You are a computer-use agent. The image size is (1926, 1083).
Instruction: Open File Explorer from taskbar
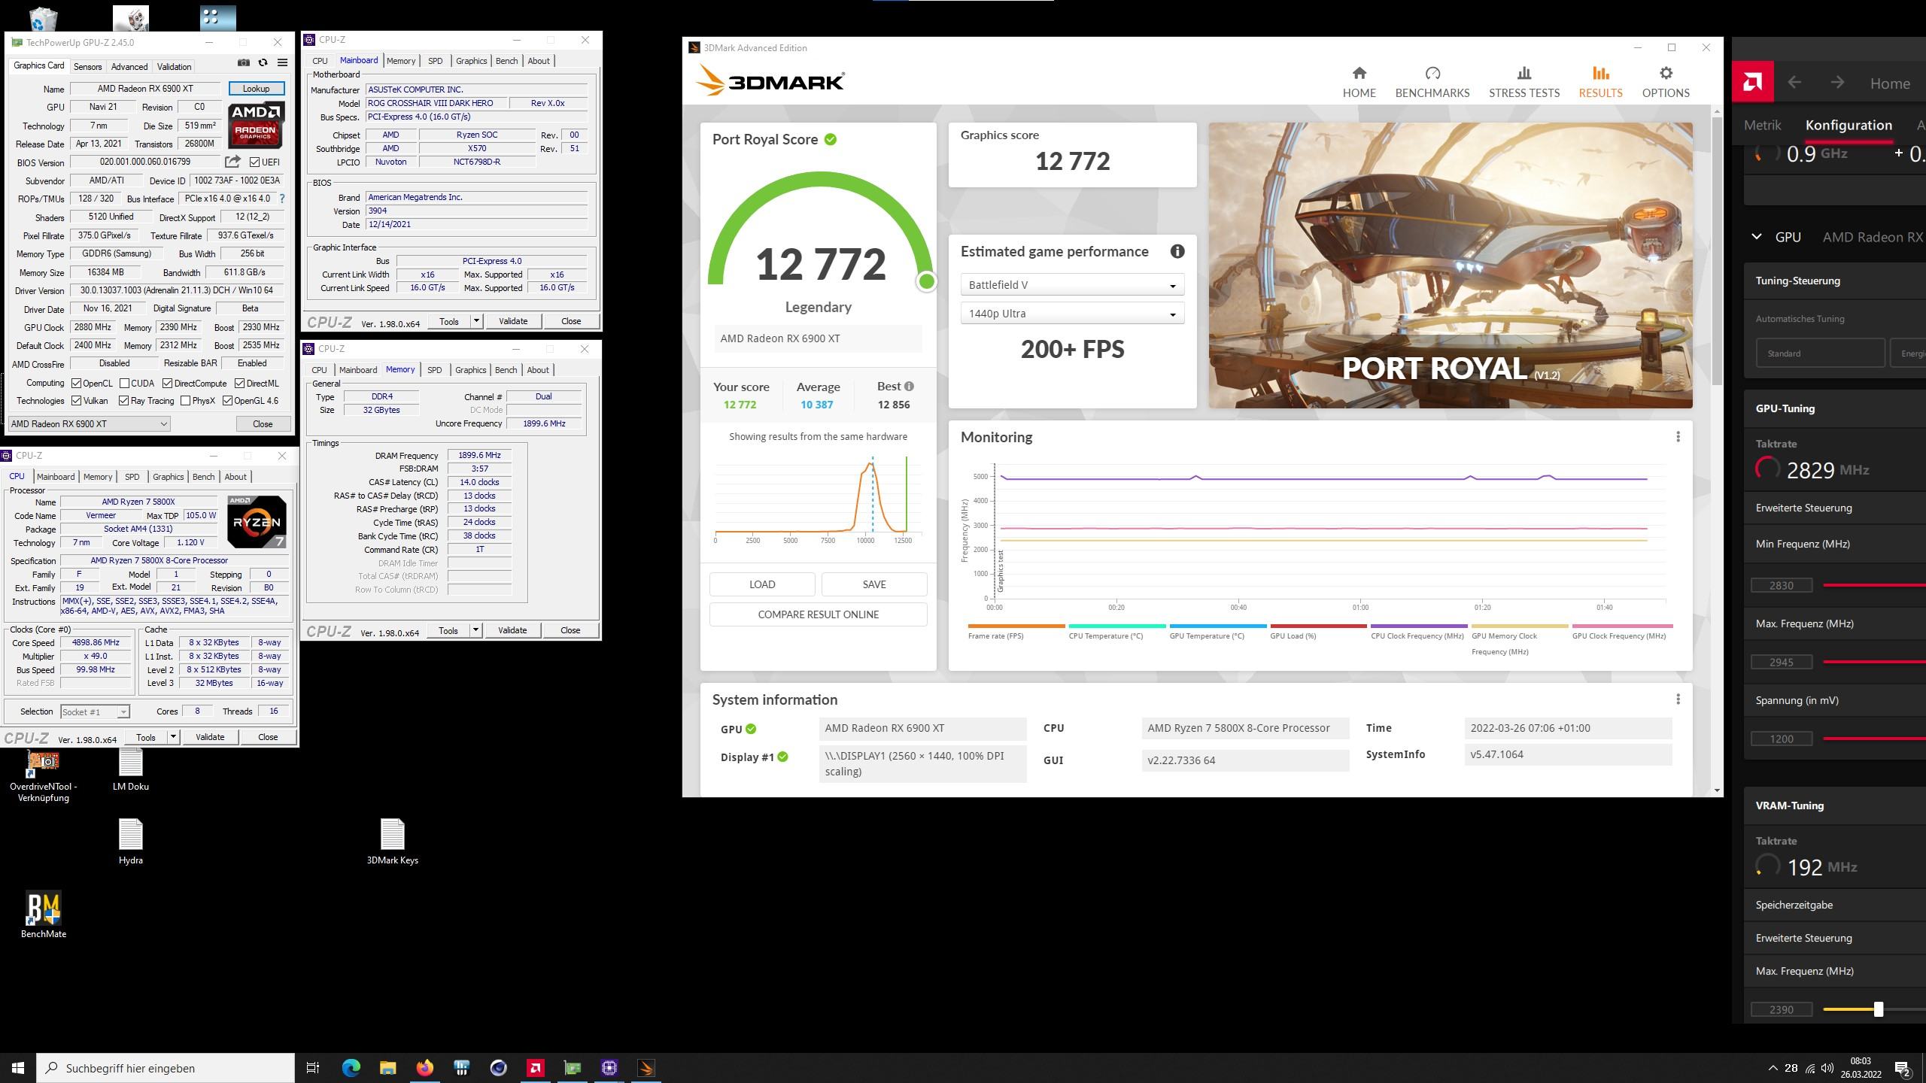[x=387, y=1068]
